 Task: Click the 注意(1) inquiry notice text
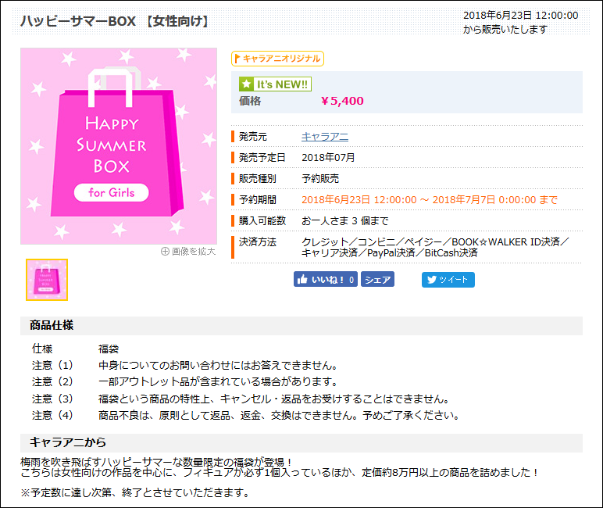(218, 366)
